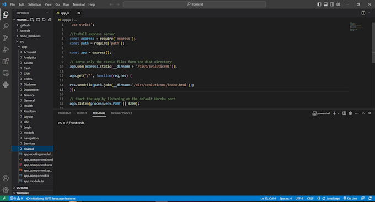Open the Run and Debug view
Viewport: 375px width, 202px height.
click(6, 50)
